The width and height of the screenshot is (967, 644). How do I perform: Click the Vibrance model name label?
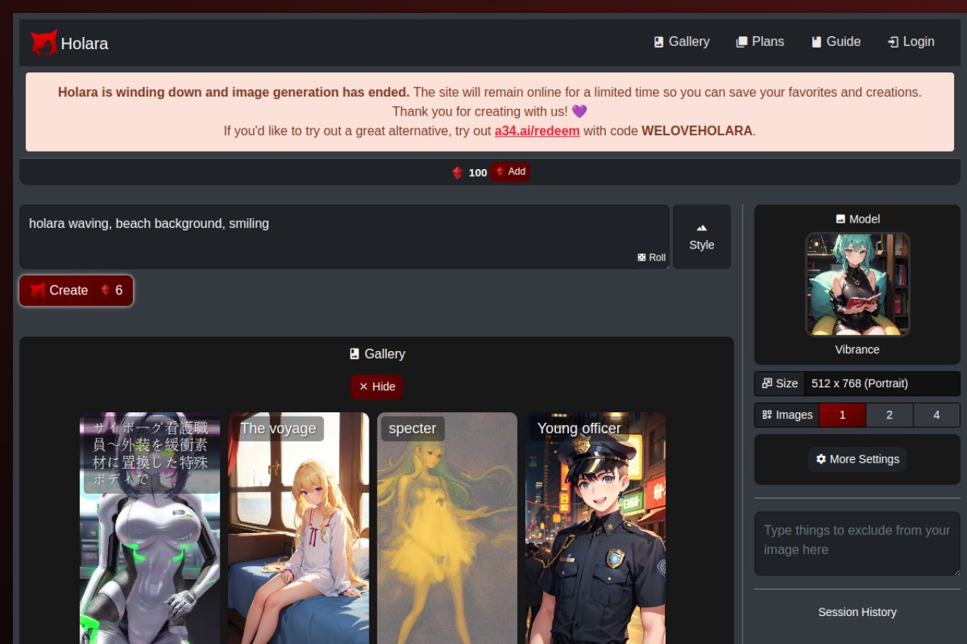[857, 350]
